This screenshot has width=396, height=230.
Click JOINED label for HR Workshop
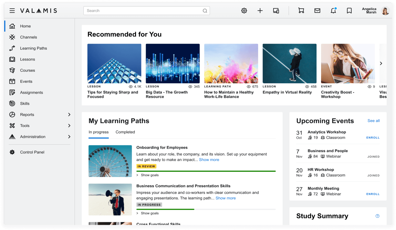373,175
